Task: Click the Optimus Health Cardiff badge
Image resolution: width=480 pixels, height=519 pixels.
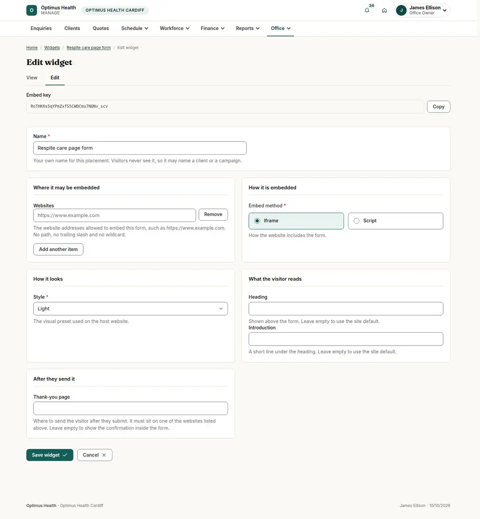Action: 115,10
